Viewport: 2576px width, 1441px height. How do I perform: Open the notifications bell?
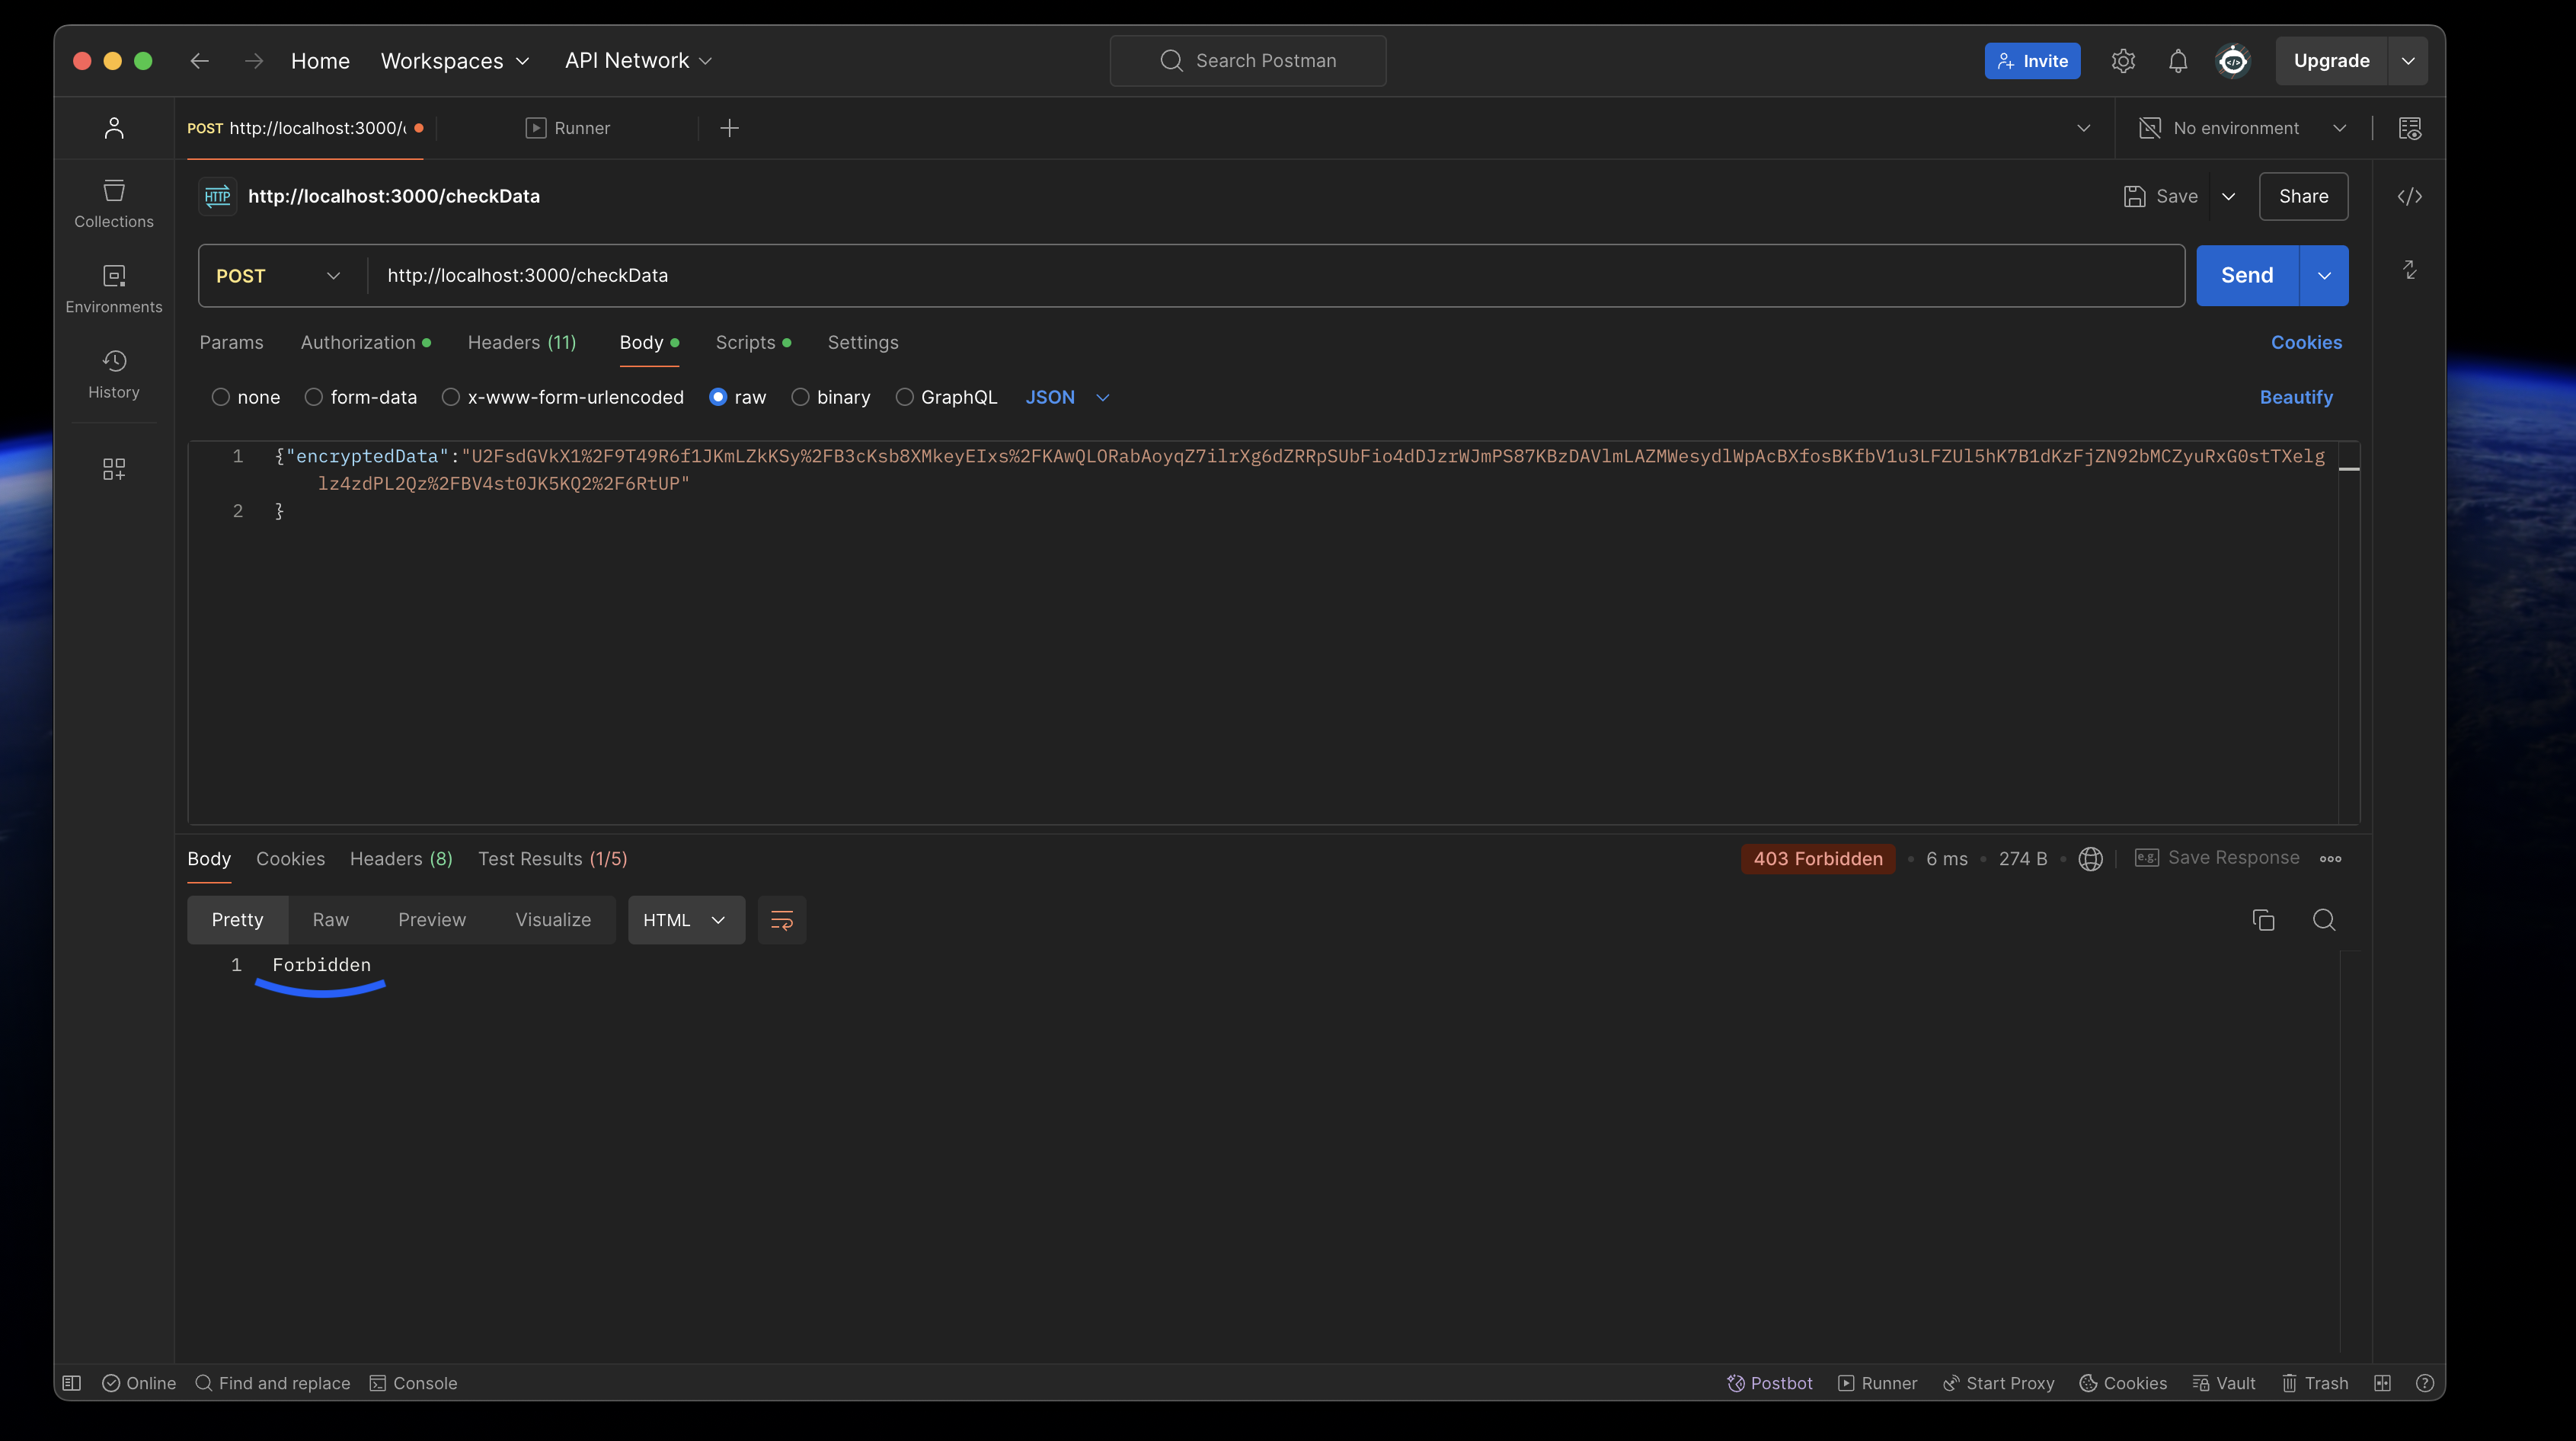tap(2178, 61)
